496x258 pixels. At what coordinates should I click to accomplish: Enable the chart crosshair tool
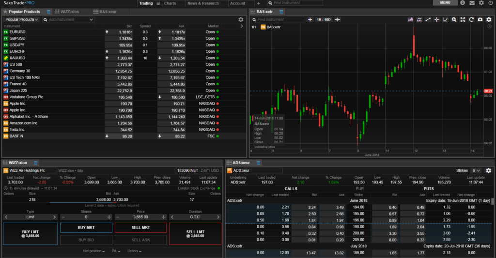(x=436, y=20)
